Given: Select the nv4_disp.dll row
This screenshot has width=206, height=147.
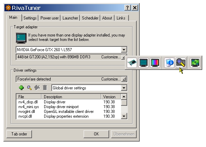Looking at the screenshot, I should (x=68, y=102).
